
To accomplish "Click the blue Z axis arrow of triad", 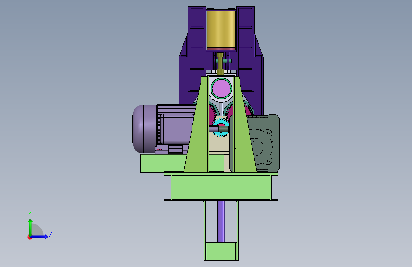I will tap(39, 237).
